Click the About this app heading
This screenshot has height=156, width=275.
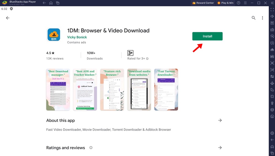pyautogui.click(x=61, y=120)
